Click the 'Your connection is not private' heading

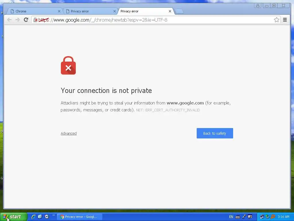tap(106, 91)
